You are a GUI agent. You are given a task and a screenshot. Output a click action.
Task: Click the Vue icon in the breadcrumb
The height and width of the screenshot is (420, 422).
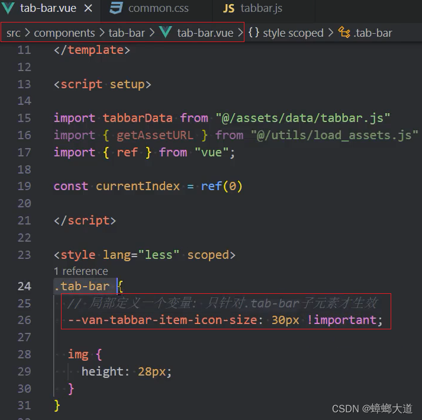pyautogui.click(x=166, y=33)
